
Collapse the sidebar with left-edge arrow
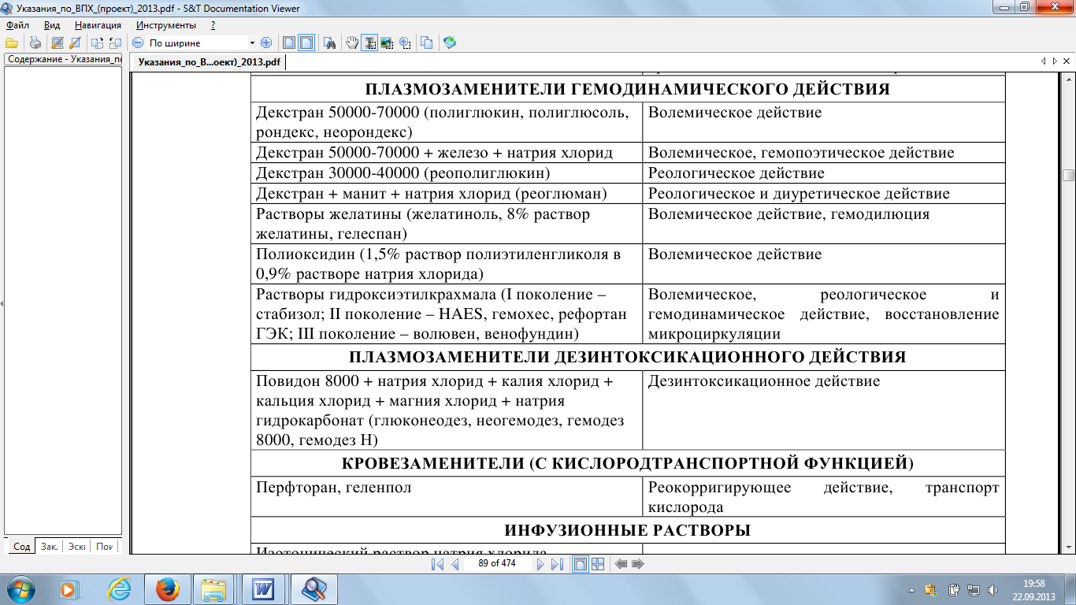[2, 303]
